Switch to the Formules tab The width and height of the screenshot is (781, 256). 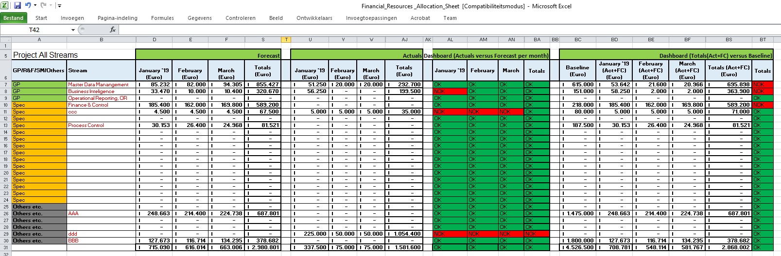pos(162,18)
